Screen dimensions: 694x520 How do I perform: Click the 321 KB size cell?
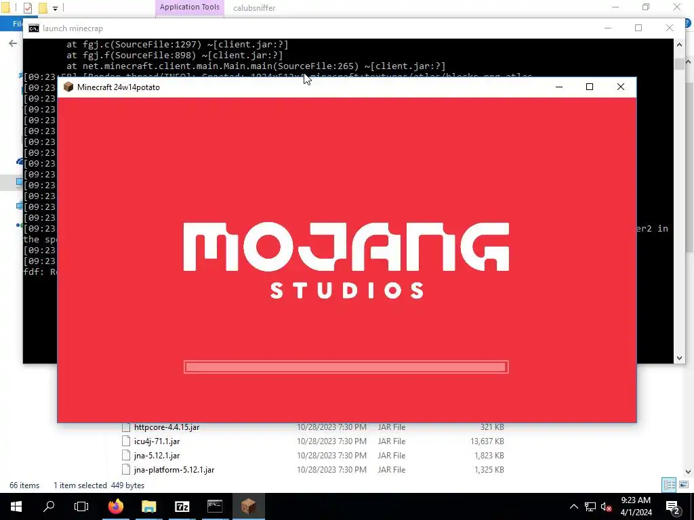point(492,427)
